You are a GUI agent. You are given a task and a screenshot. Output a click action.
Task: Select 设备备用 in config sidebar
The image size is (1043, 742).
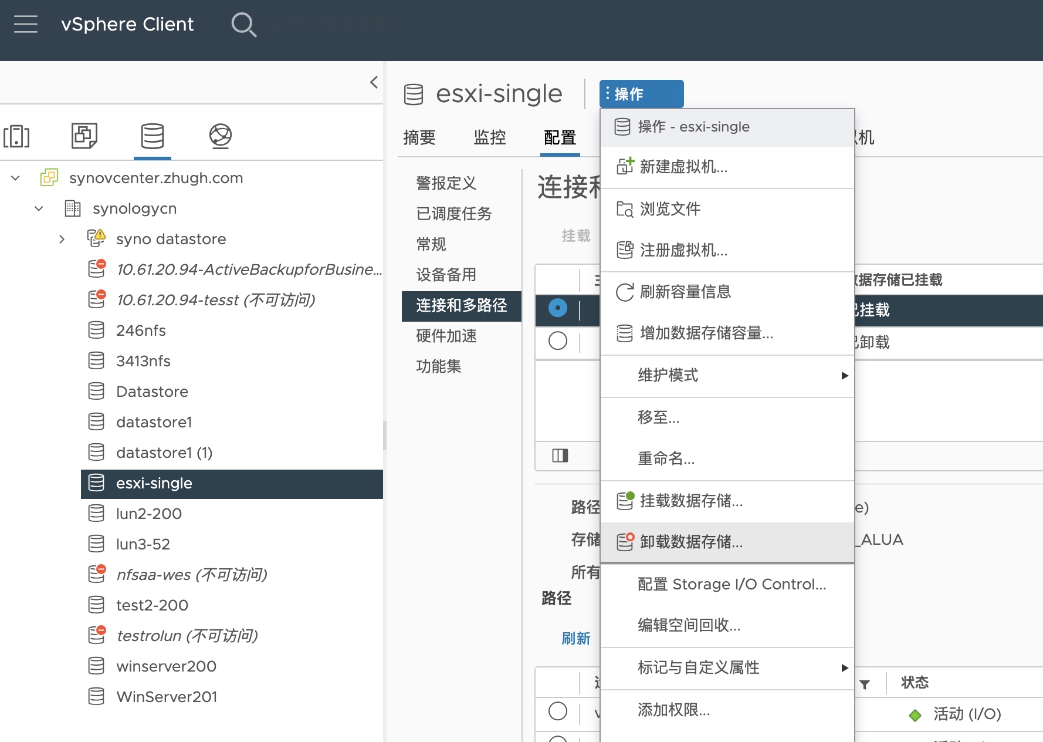tap(446, 275)
